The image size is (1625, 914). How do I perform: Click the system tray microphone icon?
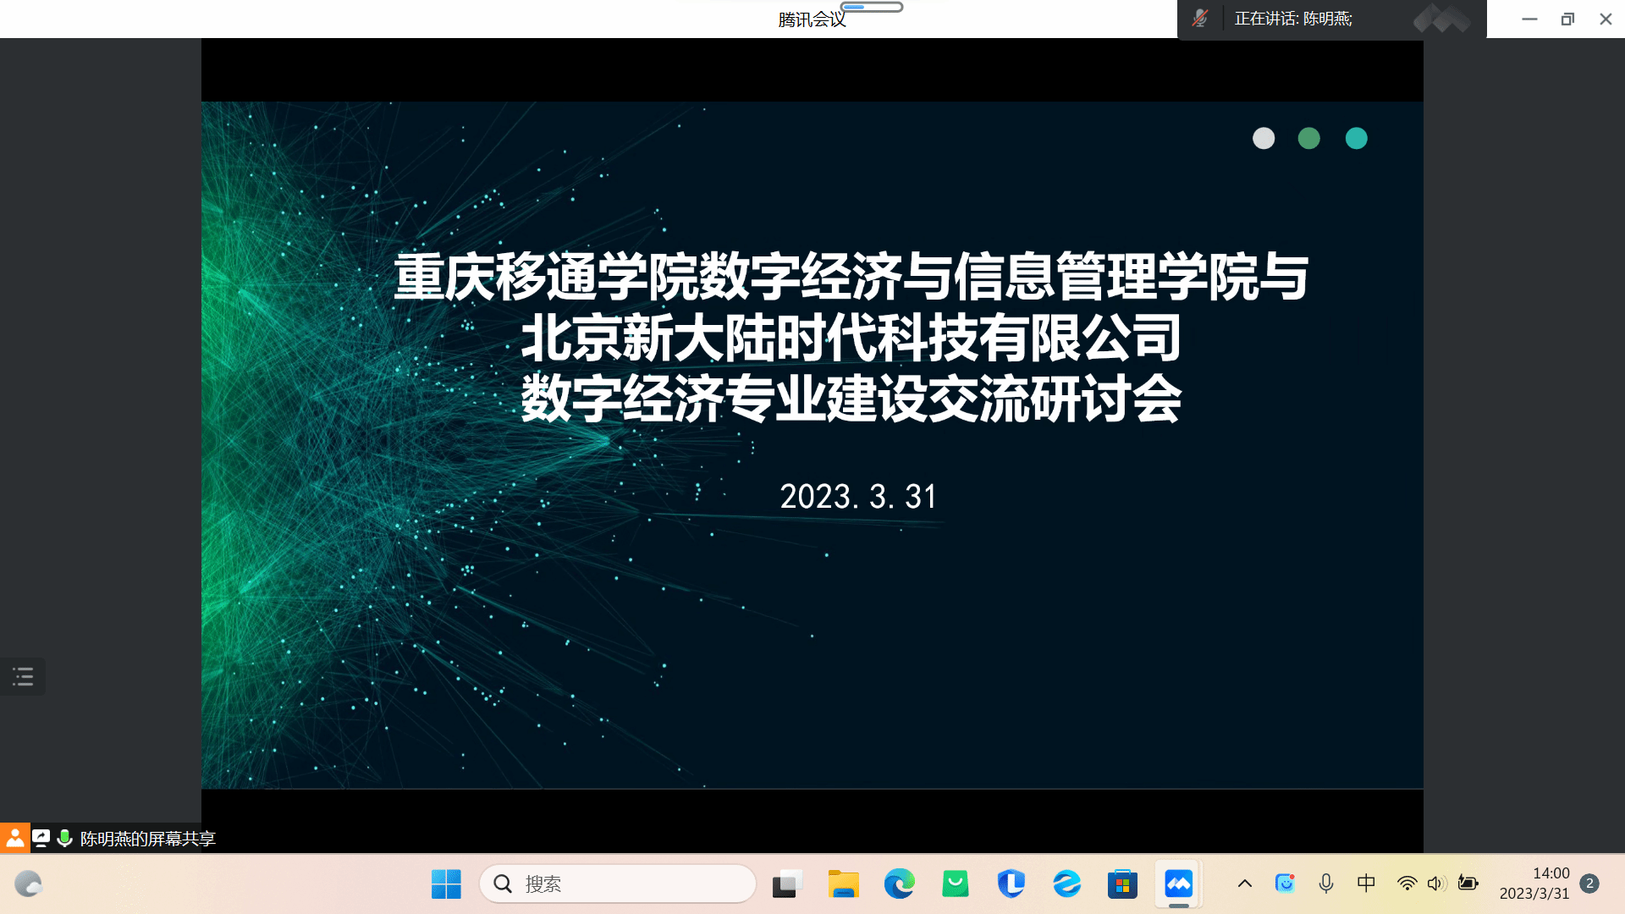tap(1326, 884)
